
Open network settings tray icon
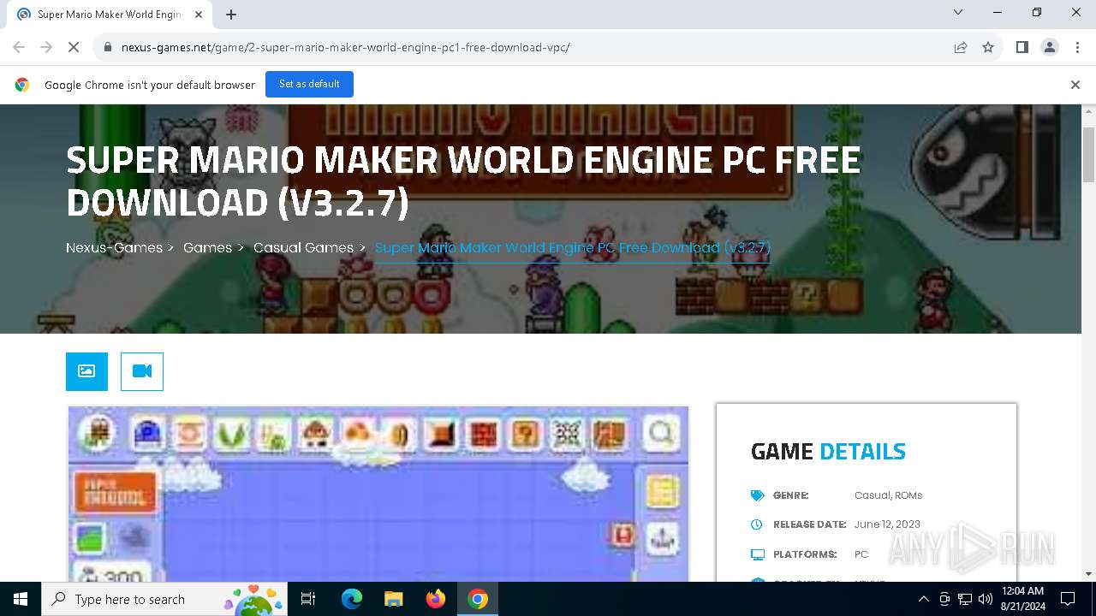[x=964, y=599]
